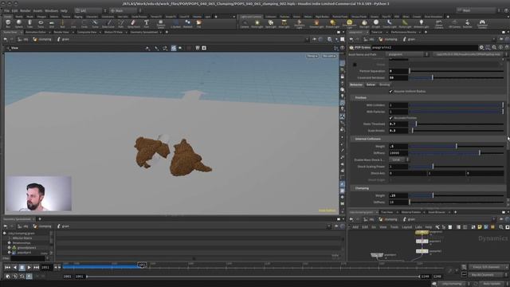Open the File menu
Viewport: 510px width, 287px height.
point(6,10)
